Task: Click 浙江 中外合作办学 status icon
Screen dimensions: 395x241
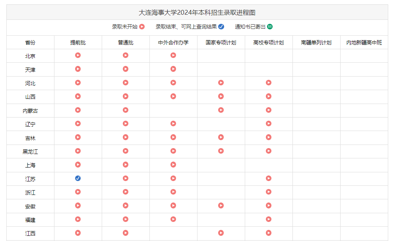Action: coord(173,192)
